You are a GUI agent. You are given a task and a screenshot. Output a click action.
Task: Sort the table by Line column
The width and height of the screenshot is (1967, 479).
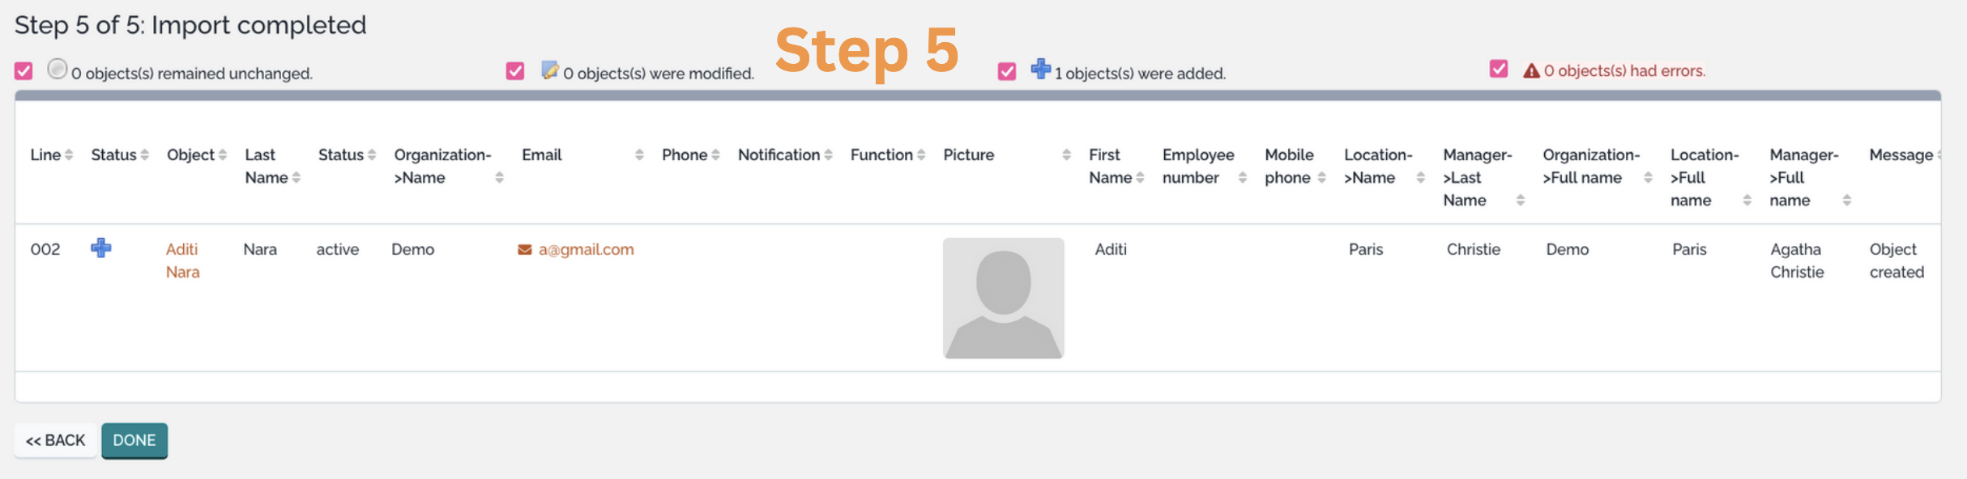click(x=69, y=155)
